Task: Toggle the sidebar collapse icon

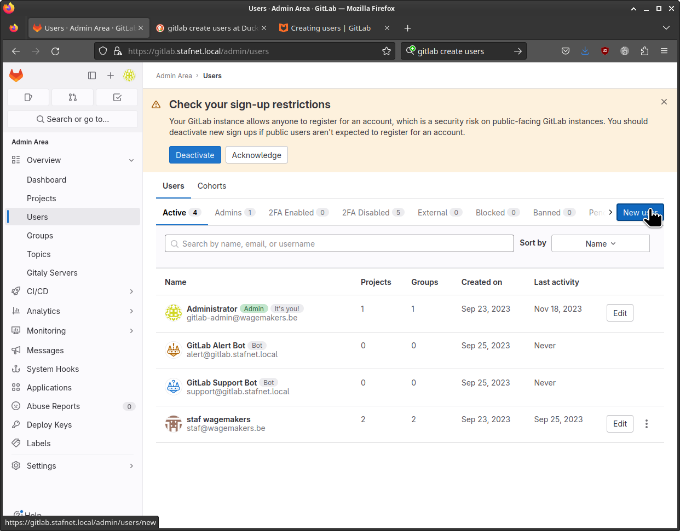Action: point(92,75)
